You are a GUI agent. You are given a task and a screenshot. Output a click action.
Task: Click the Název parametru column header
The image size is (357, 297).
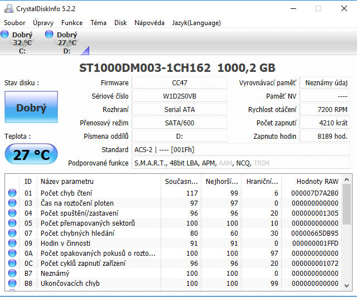pos(67,181)
